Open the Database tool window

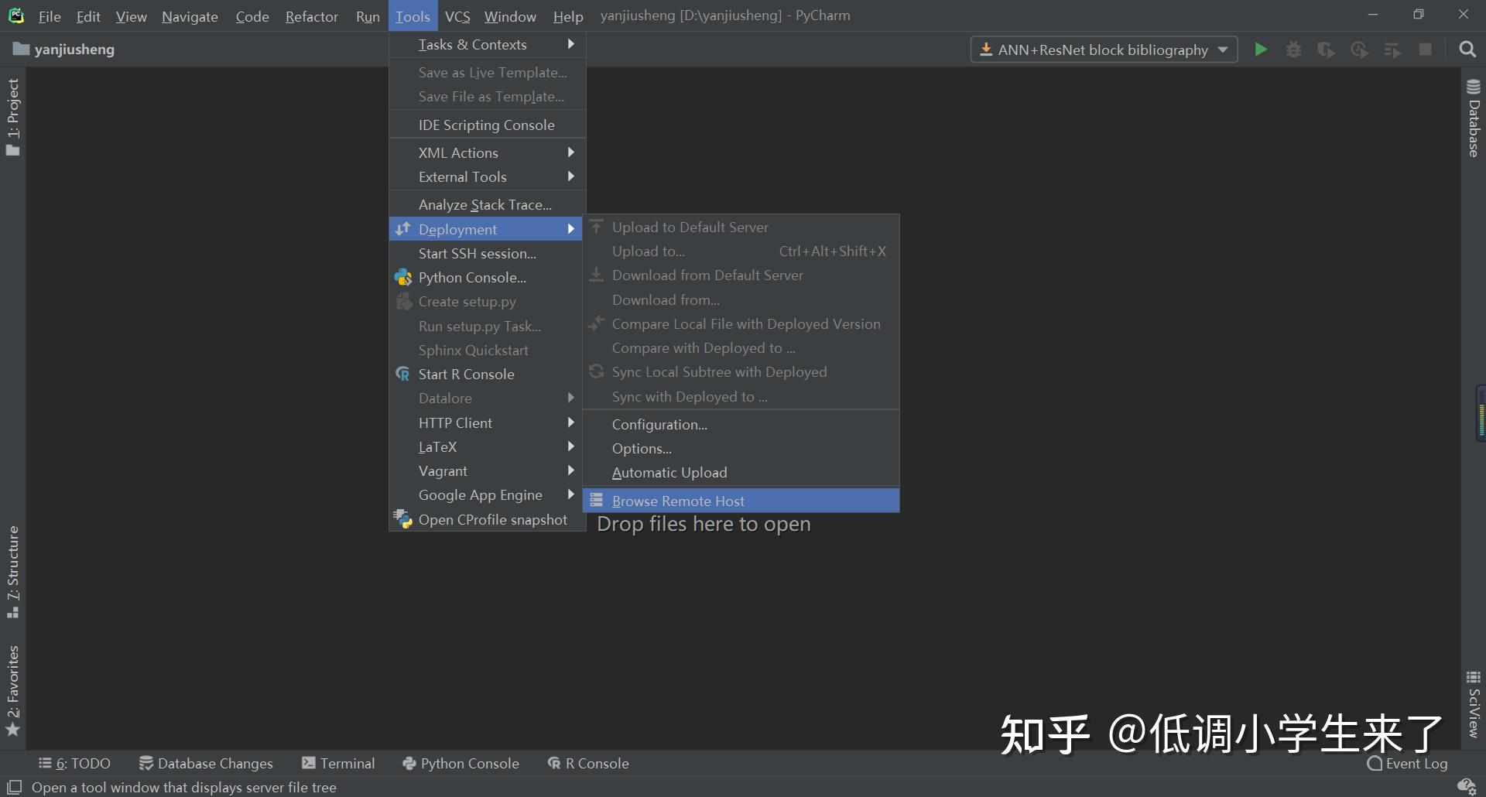click(x=1474, y=118)
